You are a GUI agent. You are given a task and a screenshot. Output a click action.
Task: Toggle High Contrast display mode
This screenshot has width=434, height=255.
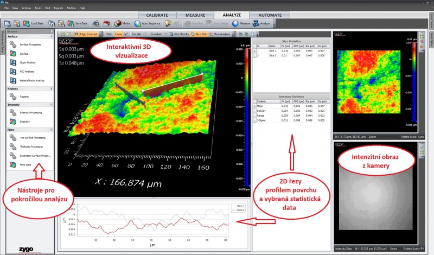click(88, 34)
